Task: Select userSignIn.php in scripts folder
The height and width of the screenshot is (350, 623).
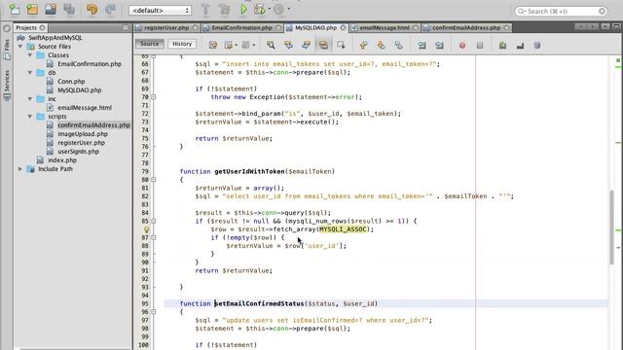Action: [78, 152]
